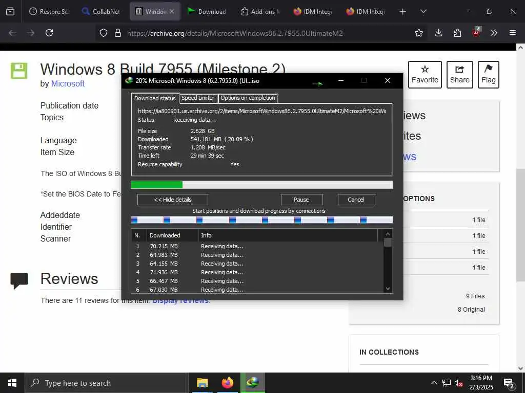Click the connections progress segment bar
Viewport: 525px width, 393px height.
point(262,220)
